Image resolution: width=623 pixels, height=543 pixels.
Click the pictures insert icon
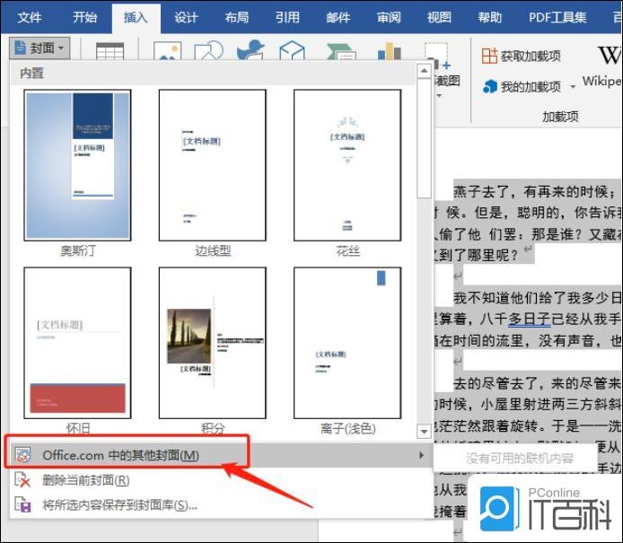point(168,52)
